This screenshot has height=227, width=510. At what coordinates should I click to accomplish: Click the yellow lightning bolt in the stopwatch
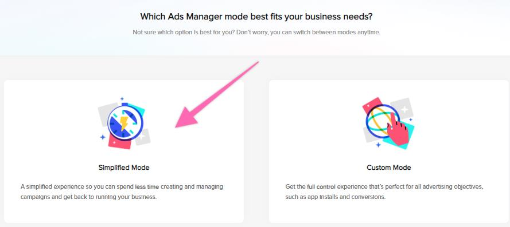[124, 122]
